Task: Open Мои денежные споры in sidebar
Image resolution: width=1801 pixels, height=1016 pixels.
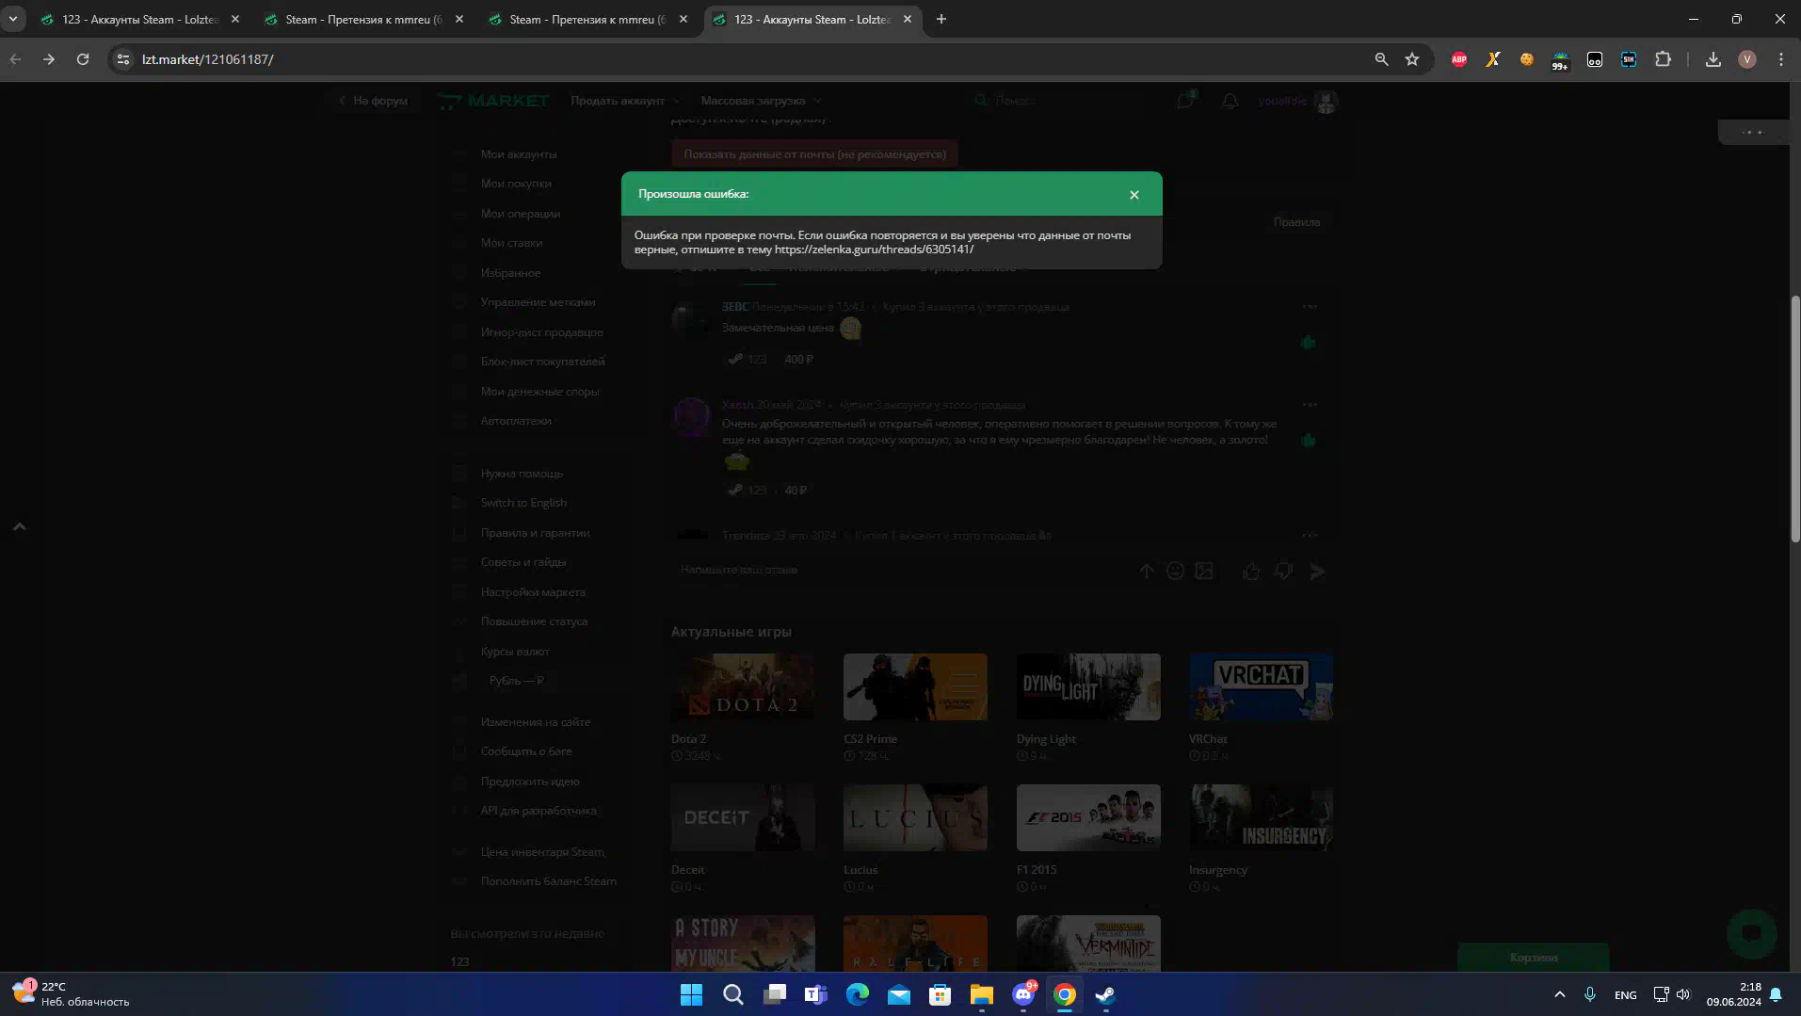Action: [x=539, y=392]
